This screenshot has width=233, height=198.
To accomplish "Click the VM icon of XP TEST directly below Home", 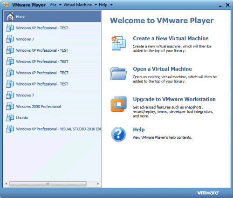I will pos(10,28).
